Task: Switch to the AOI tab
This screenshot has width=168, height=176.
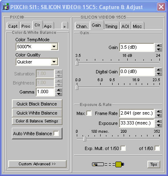Action: tap(125, 26)
